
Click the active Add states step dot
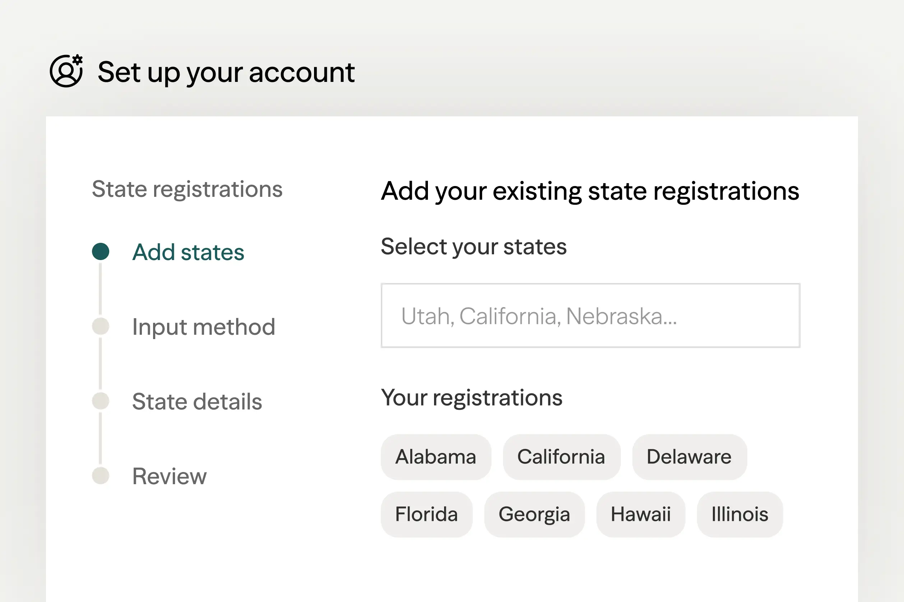point(101,251)
